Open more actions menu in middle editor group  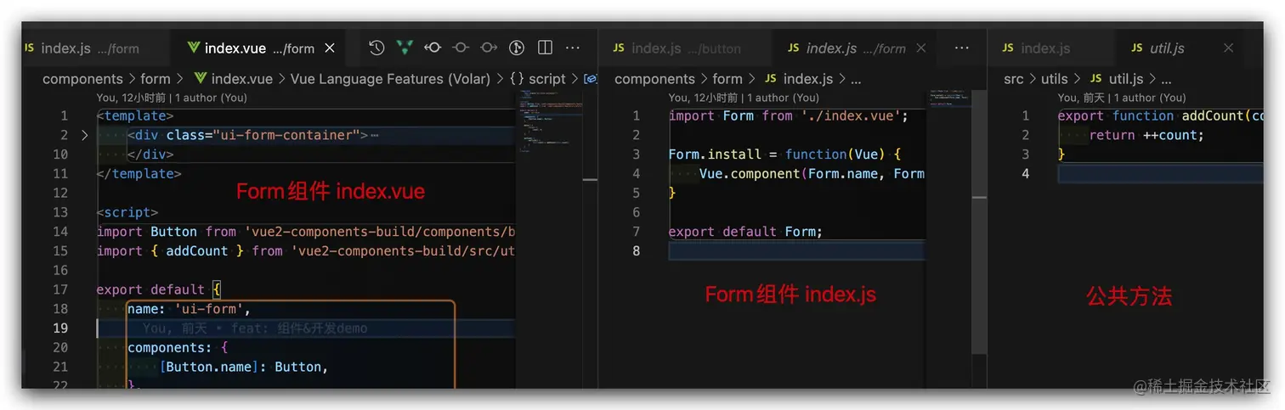961,48
